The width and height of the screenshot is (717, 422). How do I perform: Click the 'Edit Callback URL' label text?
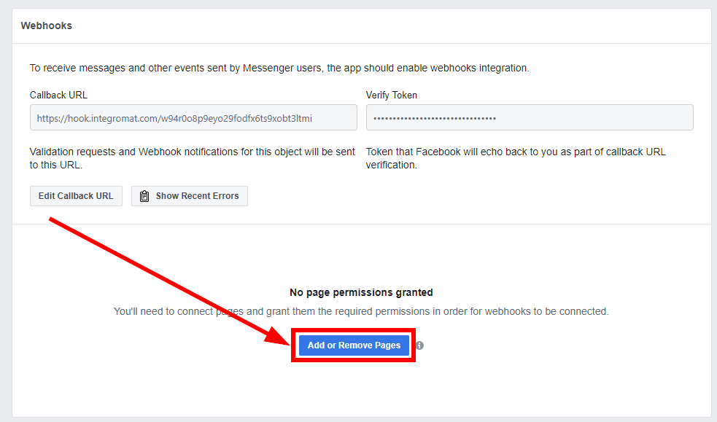[x=76, y=196]
